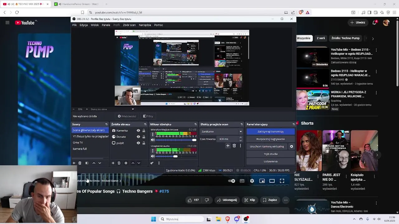Open the preview scaling dropdown arrow
Image resolution: width=399 pixels, height=224 pixels.
[x=133, y=109]
